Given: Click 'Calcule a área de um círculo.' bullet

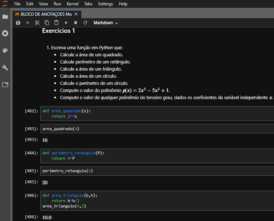Looking at the screenshot, I should tap(88, 76).
